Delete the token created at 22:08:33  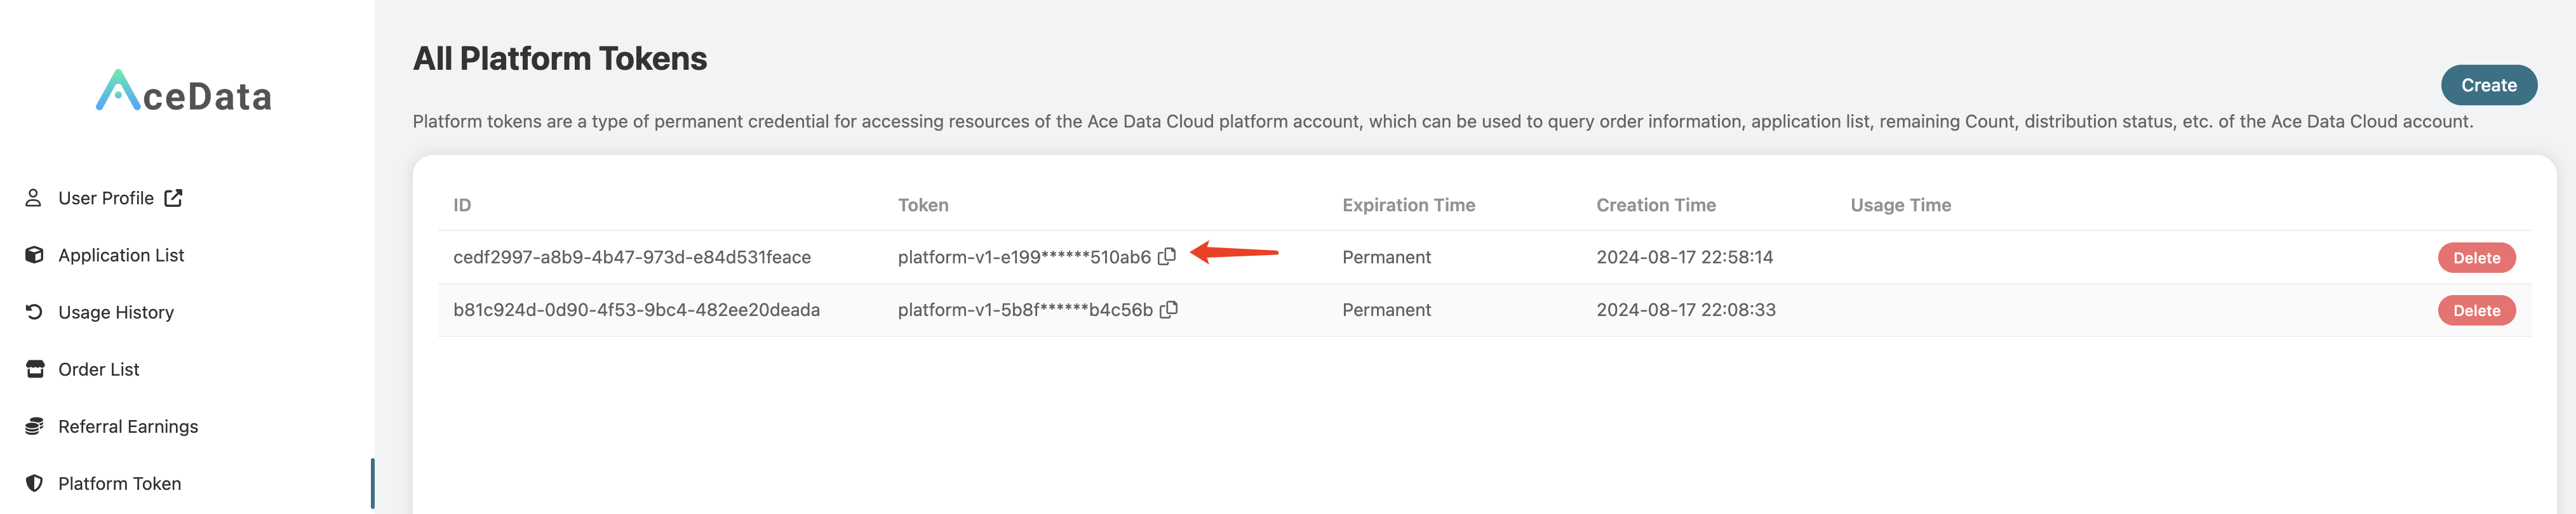(x=2476, y=311)
